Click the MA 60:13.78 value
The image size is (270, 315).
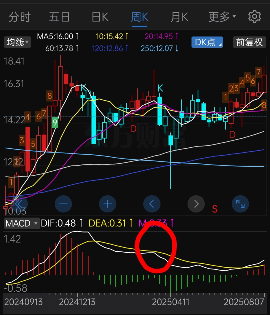[62, 48]
